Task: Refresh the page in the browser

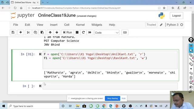Action: [x=15, y=8]
